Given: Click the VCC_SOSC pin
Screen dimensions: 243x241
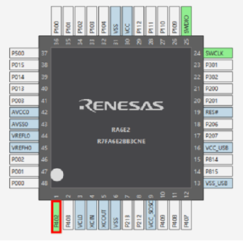Looking at the screenshot, I should pyautogui.click(x=151, y=215).
